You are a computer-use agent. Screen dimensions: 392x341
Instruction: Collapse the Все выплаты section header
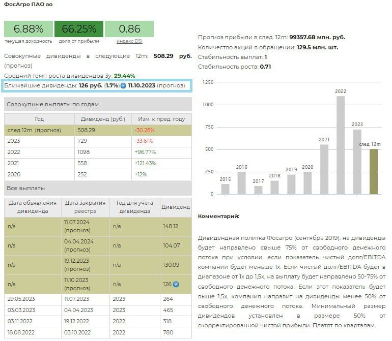coord(98,188)
